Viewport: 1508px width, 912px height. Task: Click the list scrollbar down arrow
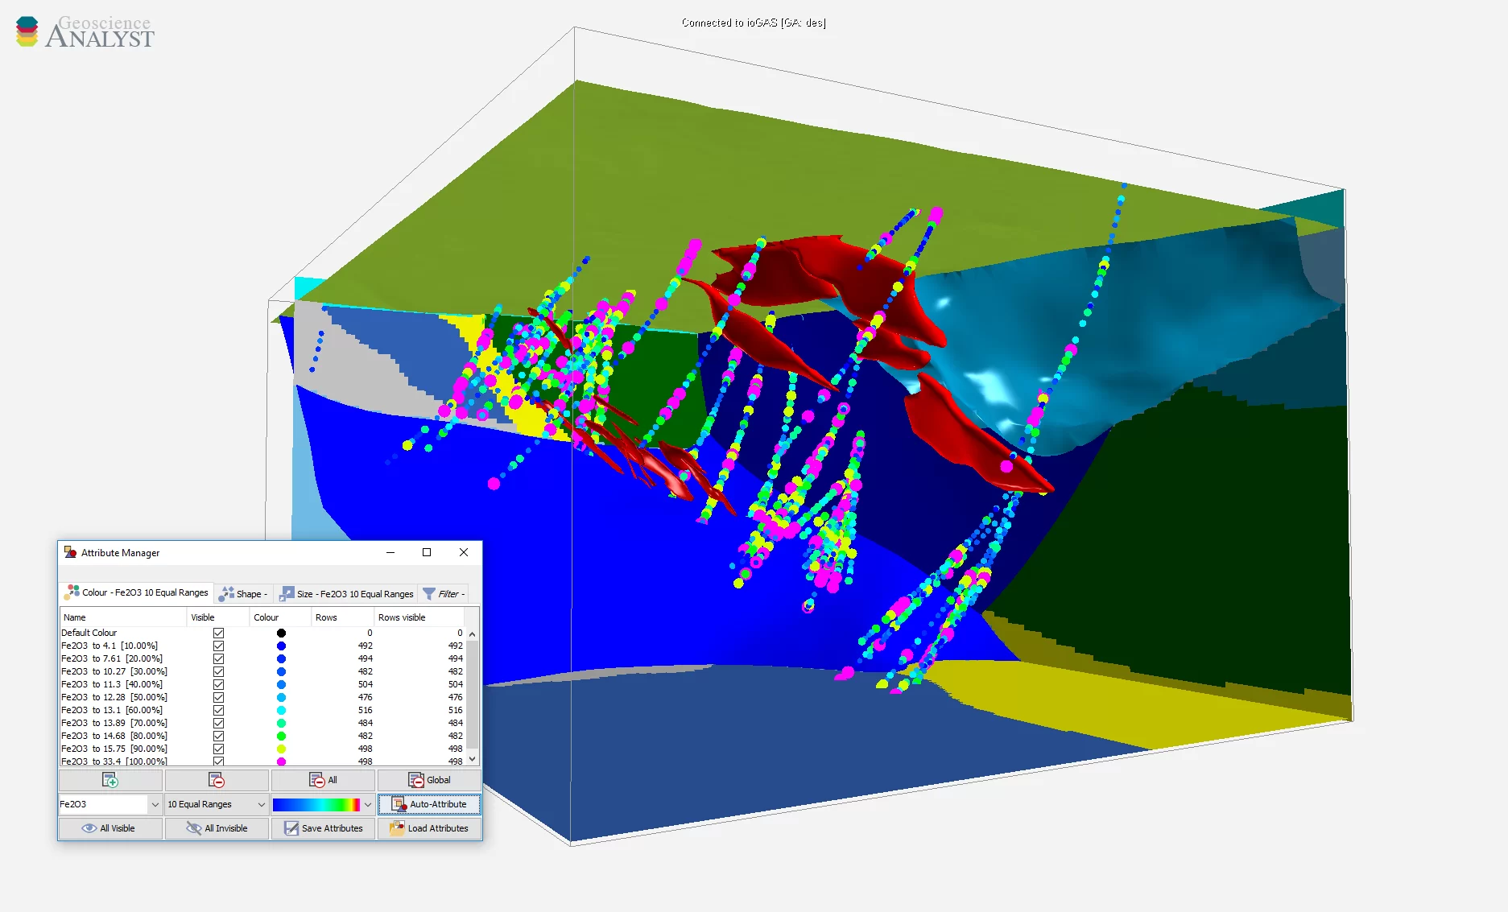pos(473,758)
